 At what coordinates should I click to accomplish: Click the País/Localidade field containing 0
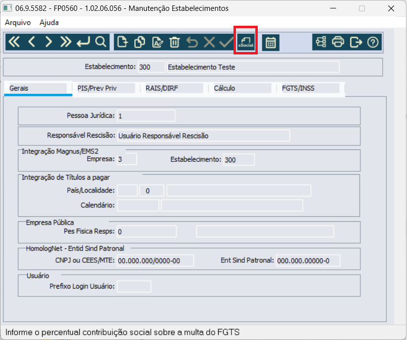click(152, 191)
